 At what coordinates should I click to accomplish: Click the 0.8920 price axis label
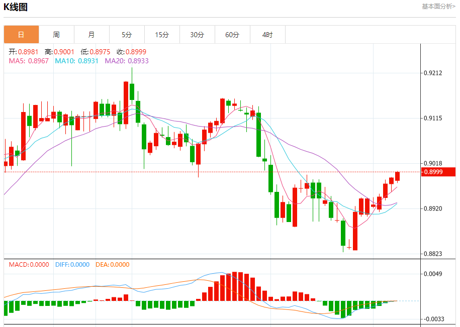coord(433,208)
